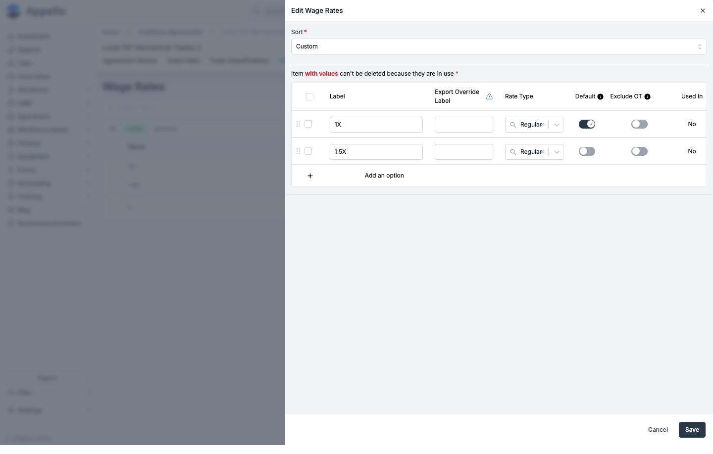
Task: Grab the drag handle for 1X row
Action: [x=298, y=124]
